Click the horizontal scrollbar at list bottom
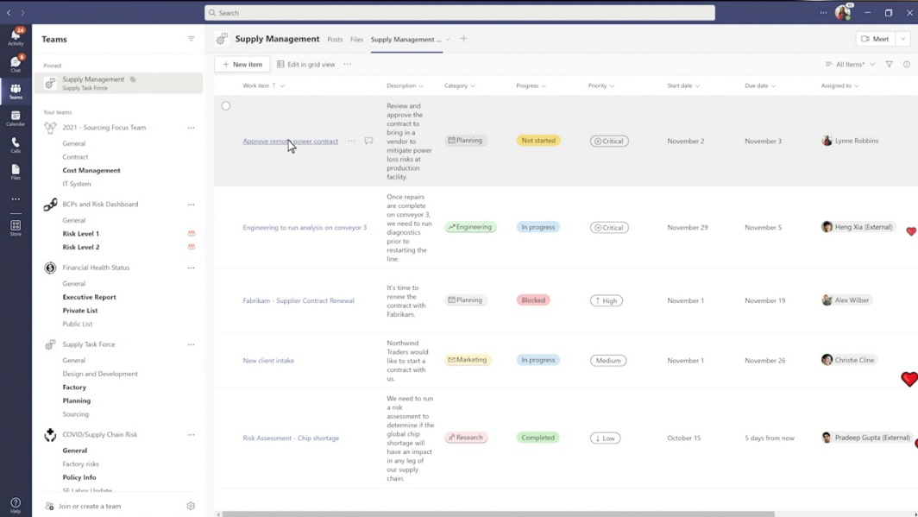The height and width of the screenshot is (517, 918). click(498, 514)
